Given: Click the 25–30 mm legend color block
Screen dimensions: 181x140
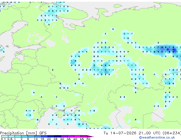Looking at the screenshot, I should point(58,136).
